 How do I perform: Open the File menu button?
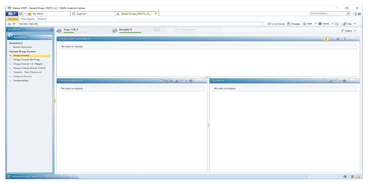[349, 24]
